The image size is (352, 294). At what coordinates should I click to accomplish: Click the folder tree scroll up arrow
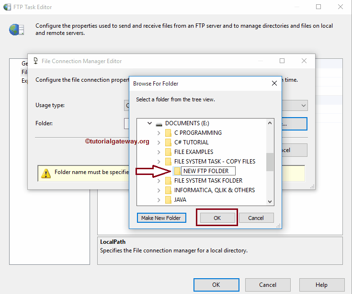click(270, 123)
